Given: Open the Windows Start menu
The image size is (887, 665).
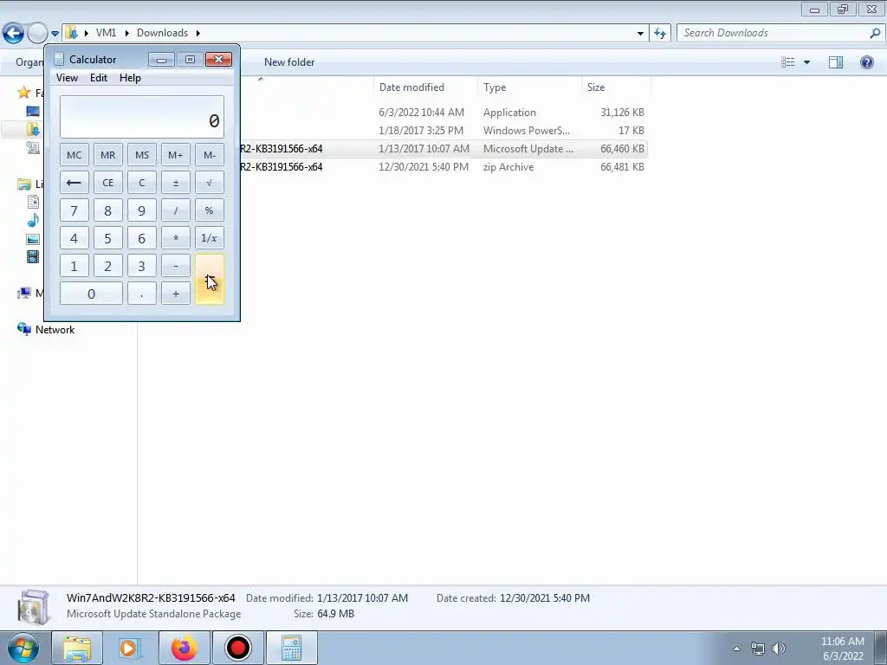Looking at the screenshot, I should click(23, 648).
